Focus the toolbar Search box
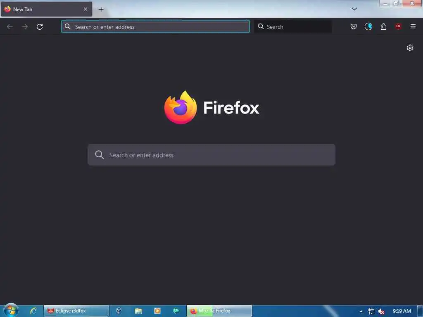 click(293, 27)
